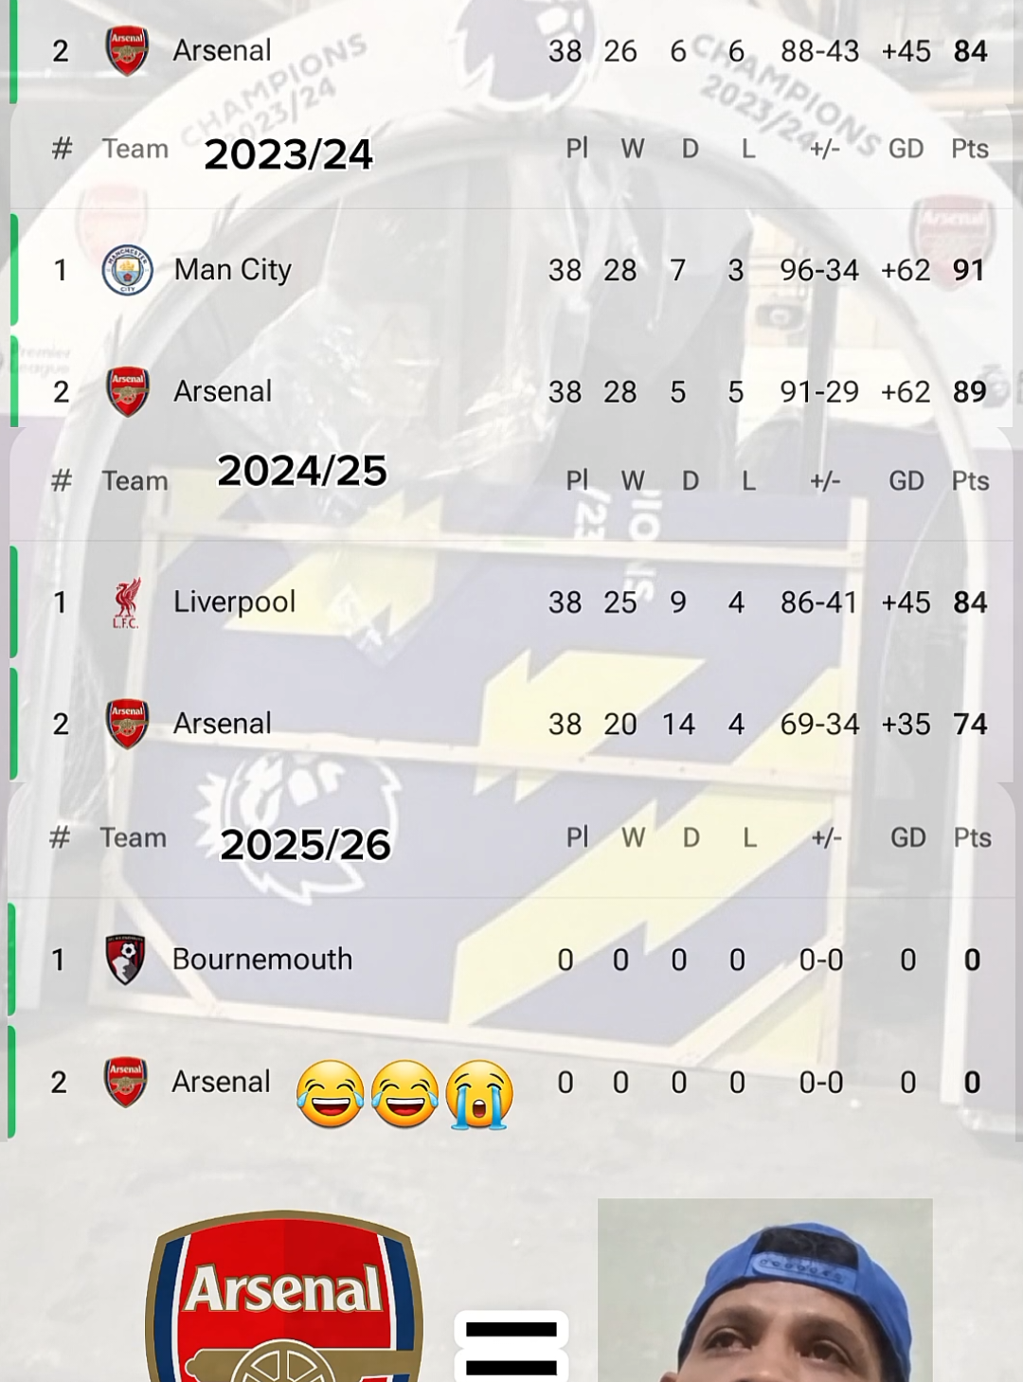
Task: Click the Bournemouth team name
Action: (262, 960)
